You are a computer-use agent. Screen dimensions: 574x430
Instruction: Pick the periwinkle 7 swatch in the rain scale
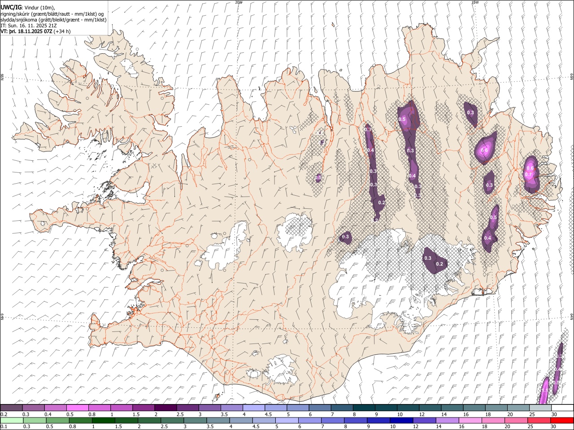(x=332, y=421)
